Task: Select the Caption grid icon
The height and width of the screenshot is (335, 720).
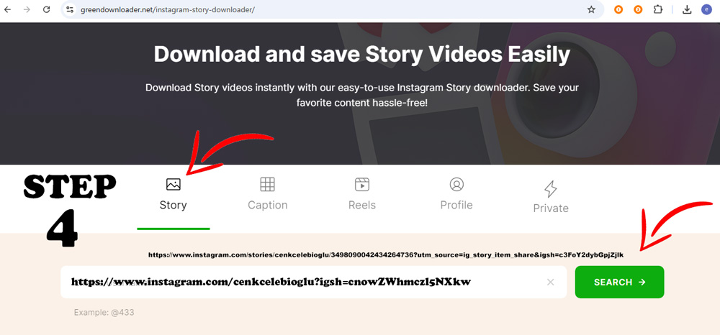Action: [267, 184]
